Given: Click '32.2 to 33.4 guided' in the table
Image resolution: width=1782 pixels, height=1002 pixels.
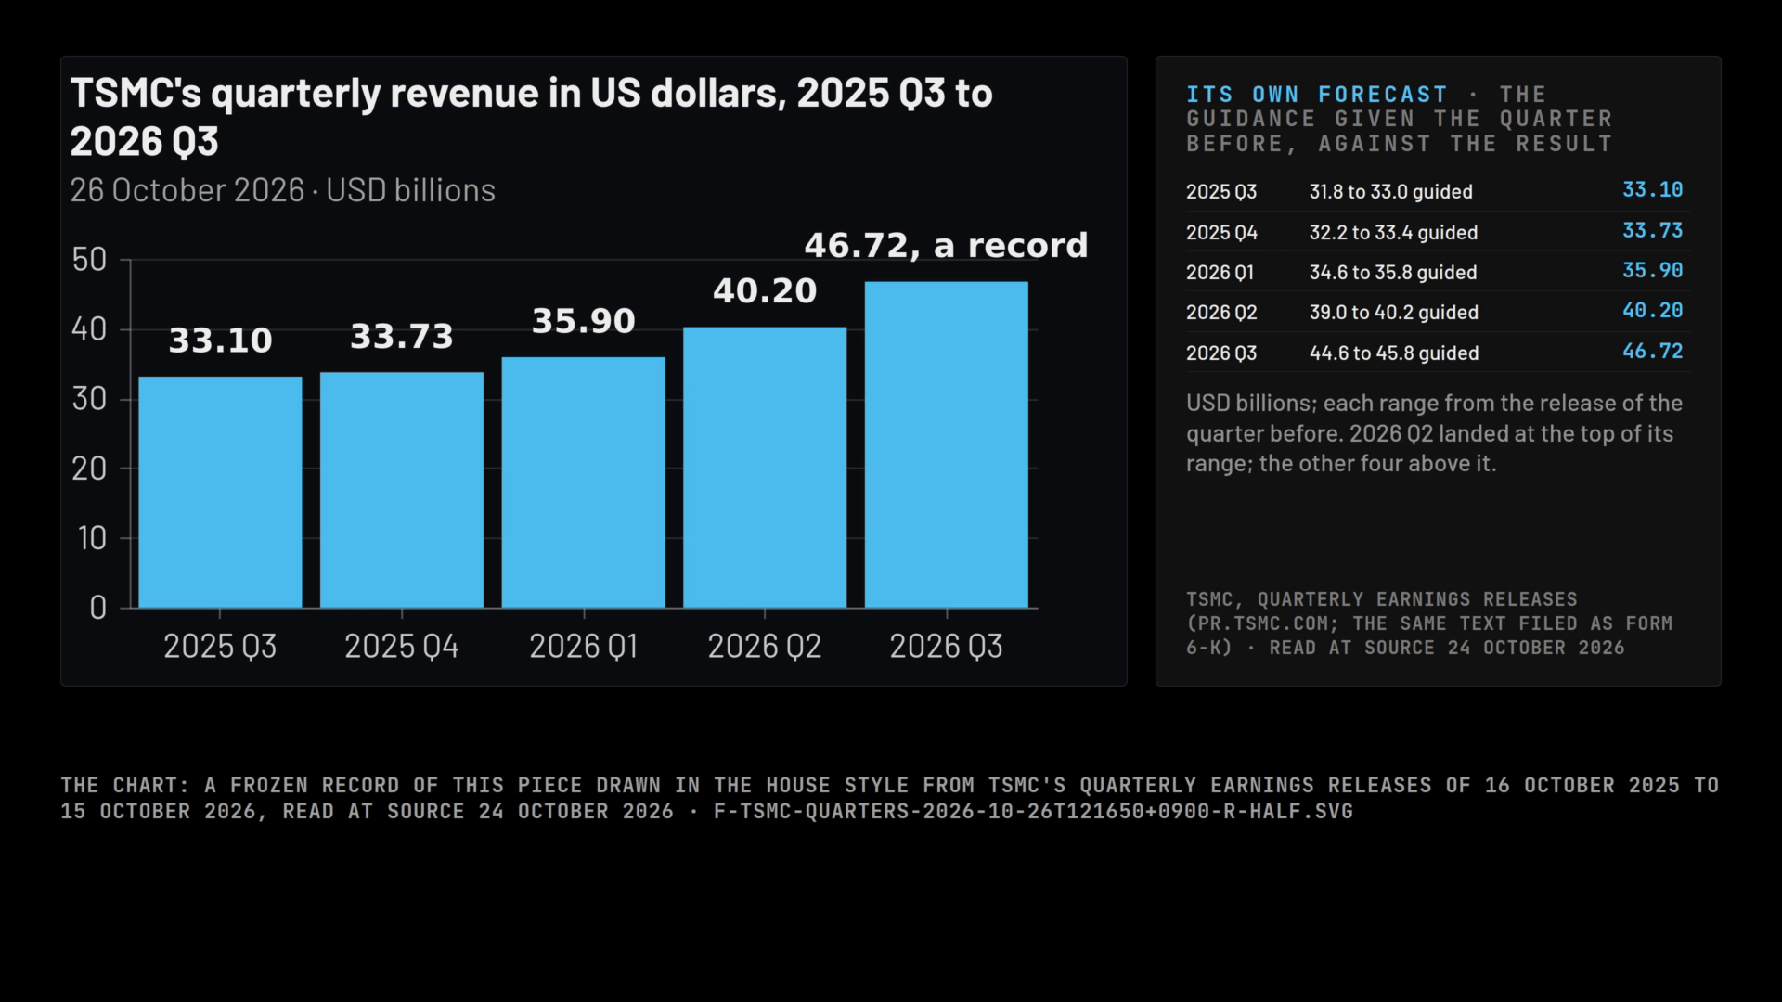Looking at the screenshot, I should pyautogui.click(x=1394, y=233).
